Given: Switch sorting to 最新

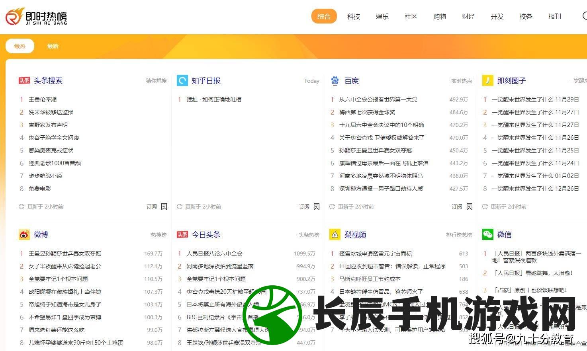Looking at the screenshot, I should 53,46.
